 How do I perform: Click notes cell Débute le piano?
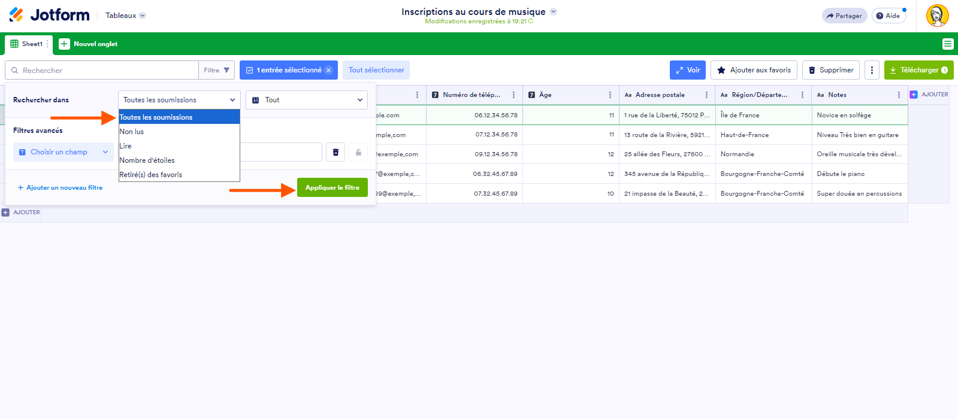pos(860,174)
